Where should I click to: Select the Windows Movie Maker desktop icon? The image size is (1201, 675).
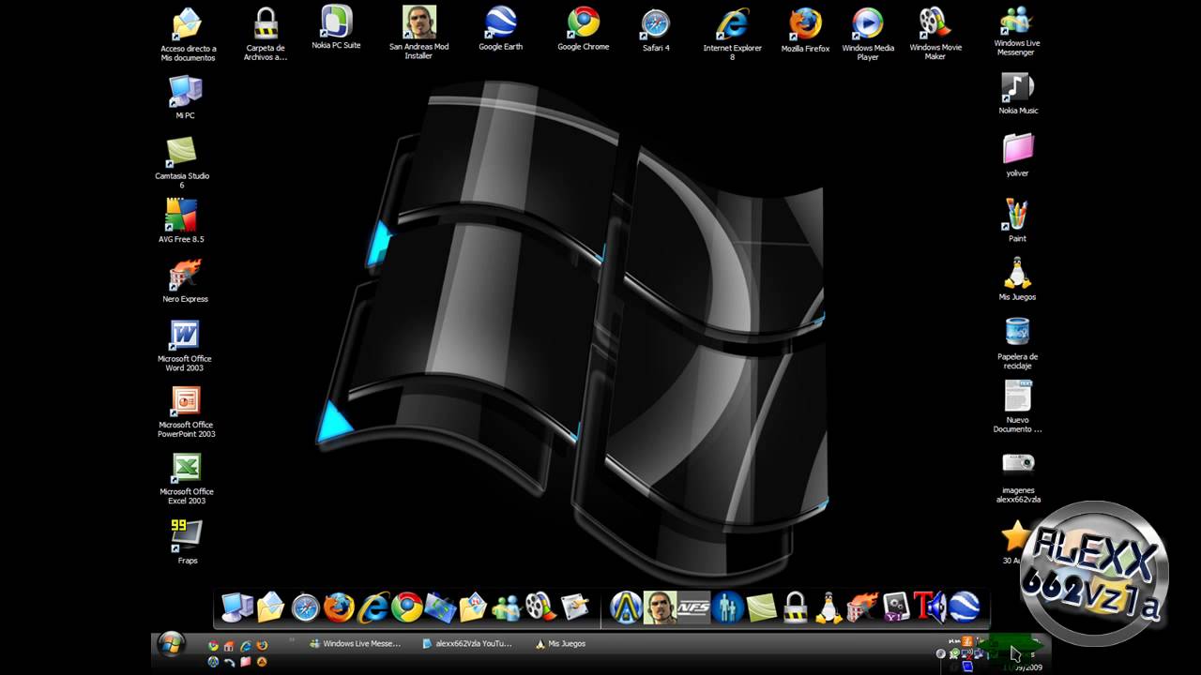tap(935, 33)
